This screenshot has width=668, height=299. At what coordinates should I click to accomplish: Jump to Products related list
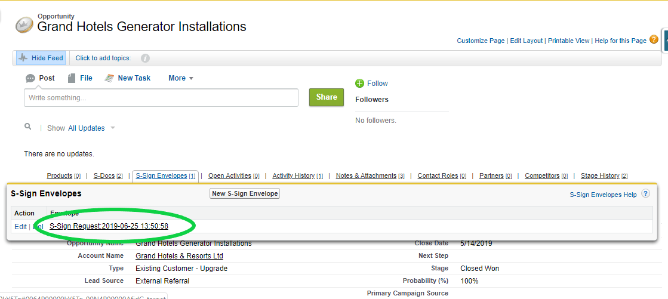pos(63,175)
